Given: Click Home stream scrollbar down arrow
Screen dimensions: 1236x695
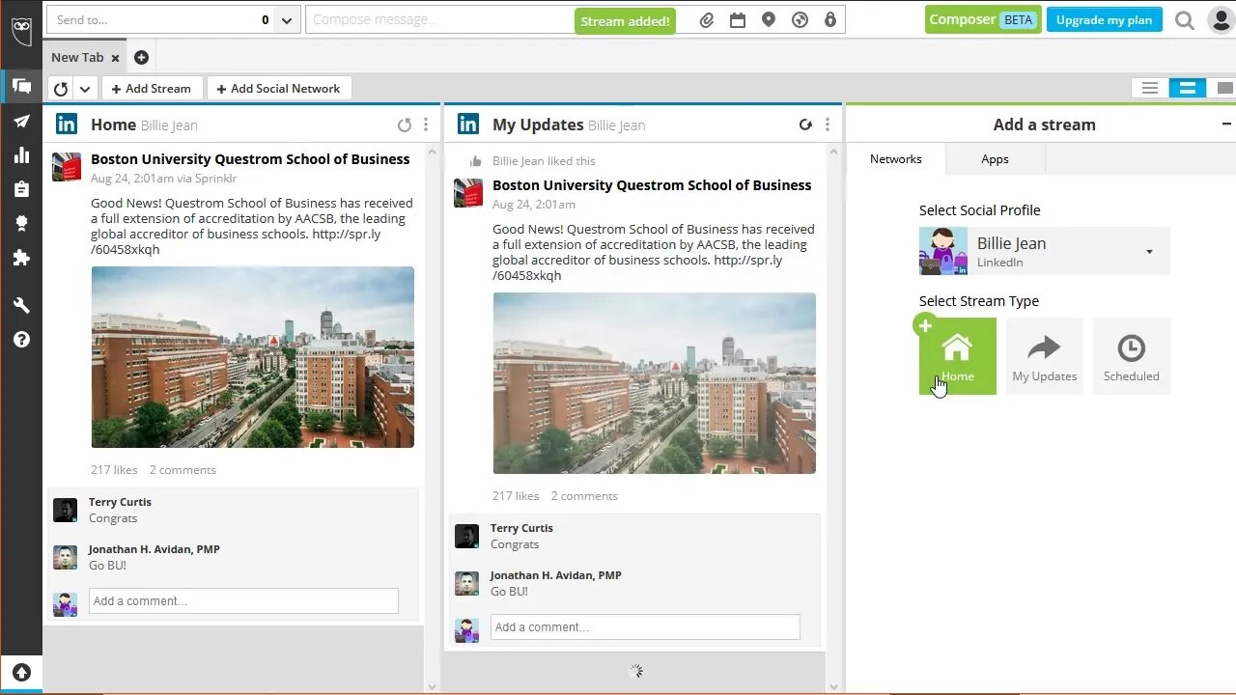Looking at the screenshot, I should tap(432, 686).
